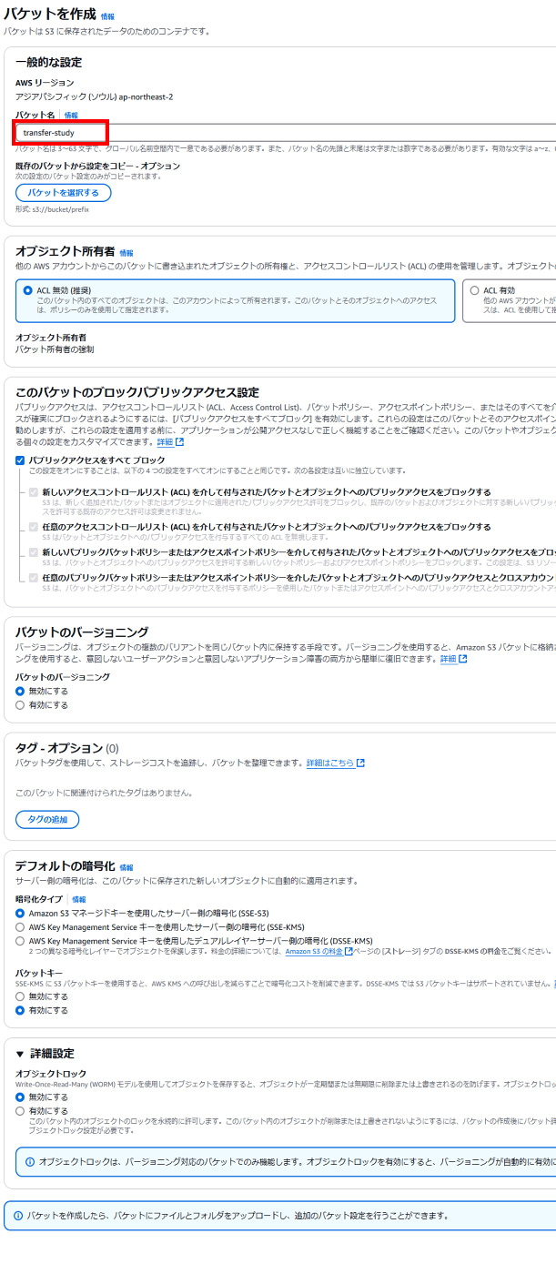
Task: Toggle パブリックアクセスをすべてブロック checkbox
Action: (20, 460)
